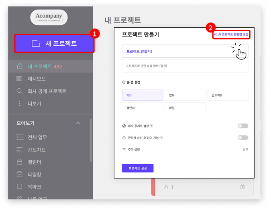This screenshot has width=269, height=209.
Task: Collapse the 모아보기 section chevron
Action: tap(78, 123)
